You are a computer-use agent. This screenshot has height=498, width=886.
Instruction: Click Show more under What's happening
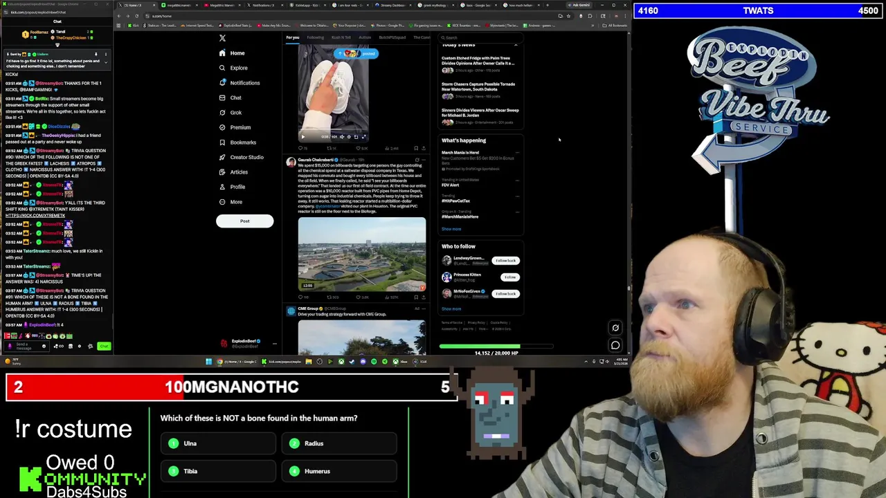(451, 229)
